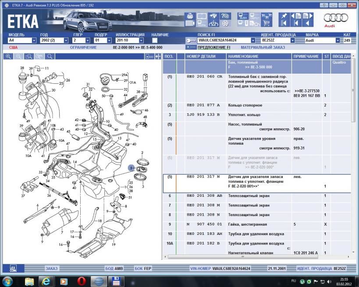Open the МОДЕЛЬ dropdown showing A4
This screenshot has height=287, width=359.
[34, 40]
